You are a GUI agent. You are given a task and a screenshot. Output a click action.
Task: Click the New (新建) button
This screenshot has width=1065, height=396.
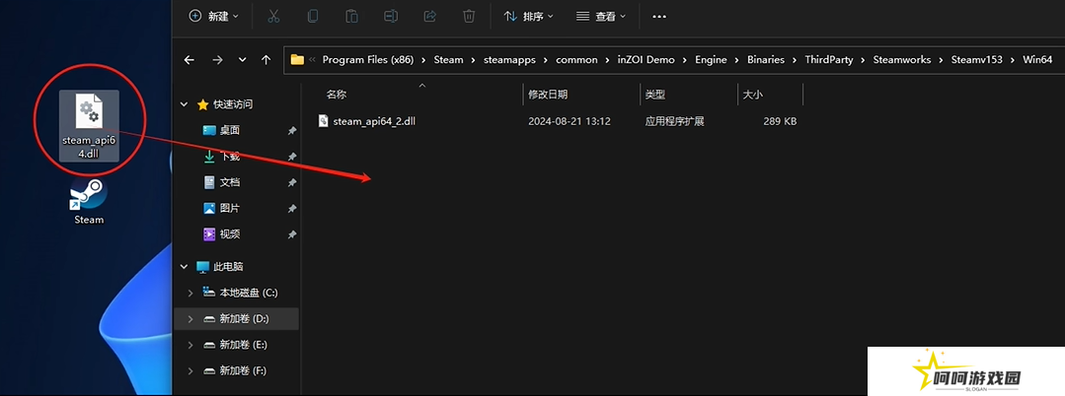[x=213, y=16]
